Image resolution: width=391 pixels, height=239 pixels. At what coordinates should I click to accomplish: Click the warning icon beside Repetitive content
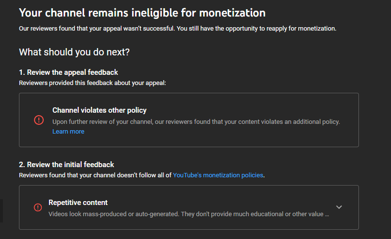(38, 207)
